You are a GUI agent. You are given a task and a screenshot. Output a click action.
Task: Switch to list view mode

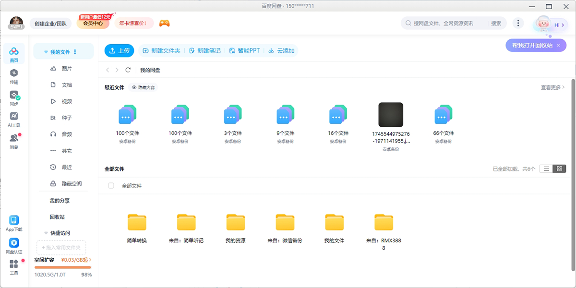click(546, 169)
